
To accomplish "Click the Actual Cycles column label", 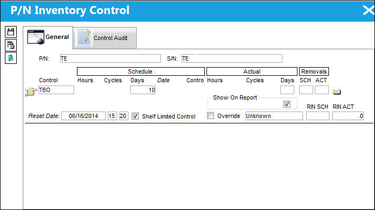I will pyautogui.click(x=255, y=80).
